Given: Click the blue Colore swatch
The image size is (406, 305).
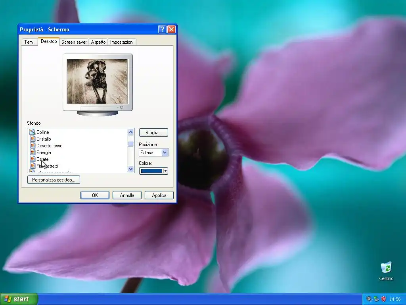Looking at the screenshot, I should click(151, 171).
